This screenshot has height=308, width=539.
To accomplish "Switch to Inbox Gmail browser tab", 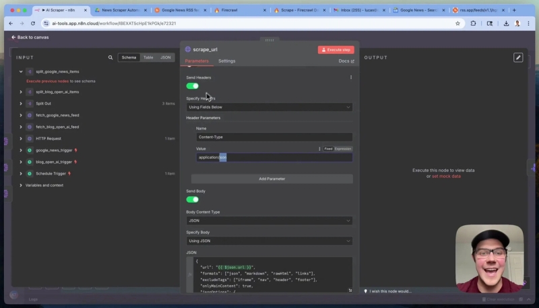I will [x=359, y=10].
